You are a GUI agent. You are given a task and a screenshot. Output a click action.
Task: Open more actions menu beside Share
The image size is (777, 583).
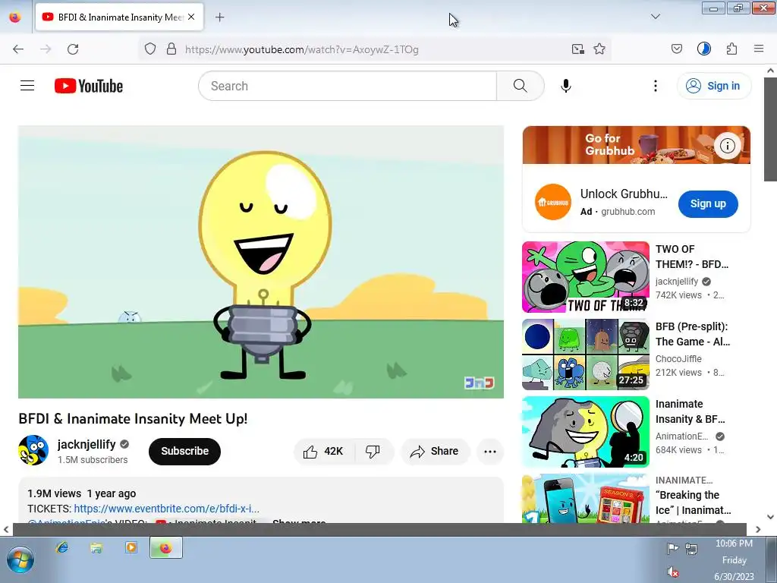[x=490, y=451]
